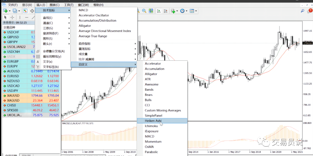313x156 pixels.
Task: Open the Profiles icon in the toolbar
Action: [15, 11]
